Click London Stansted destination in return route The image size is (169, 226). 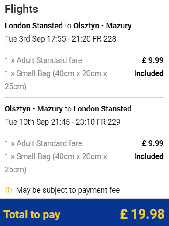coord(103,109)
